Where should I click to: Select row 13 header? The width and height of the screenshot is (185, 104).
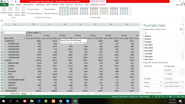point(2,60)
